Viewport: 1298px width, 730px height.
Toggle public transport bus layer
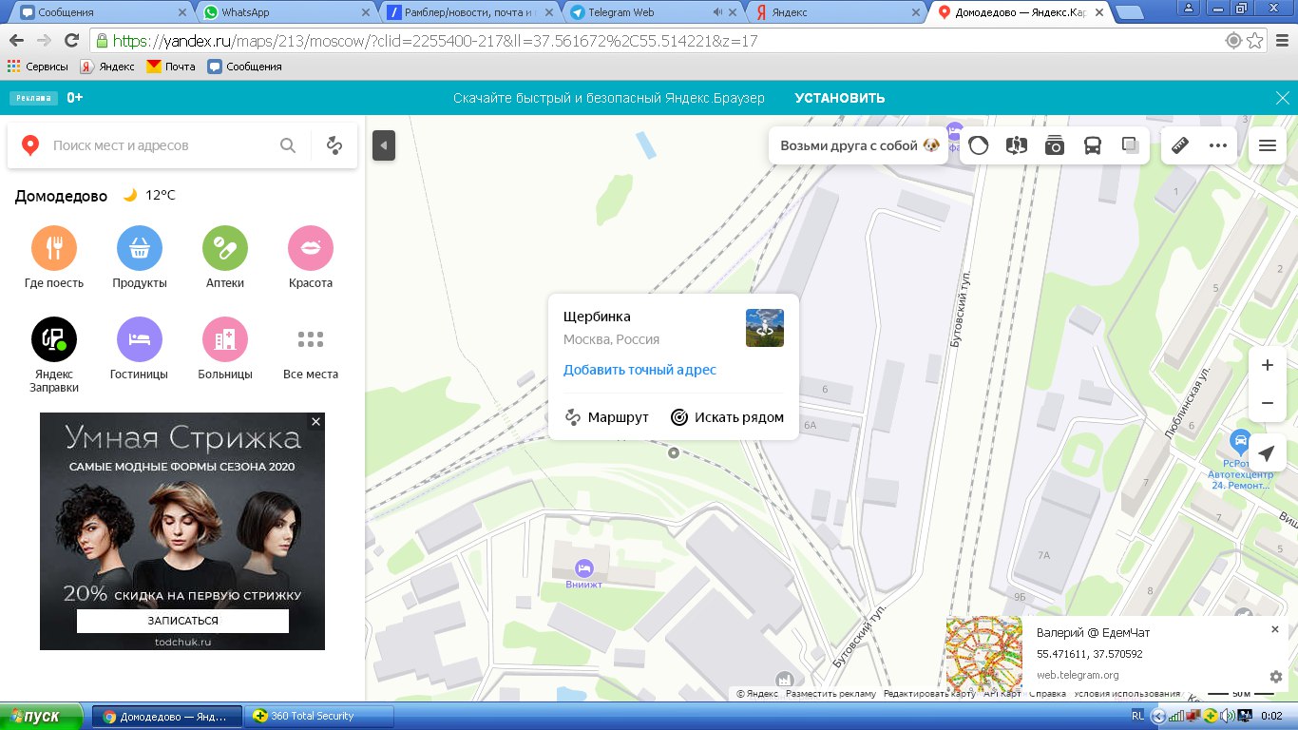click(x=1093, y=145)
